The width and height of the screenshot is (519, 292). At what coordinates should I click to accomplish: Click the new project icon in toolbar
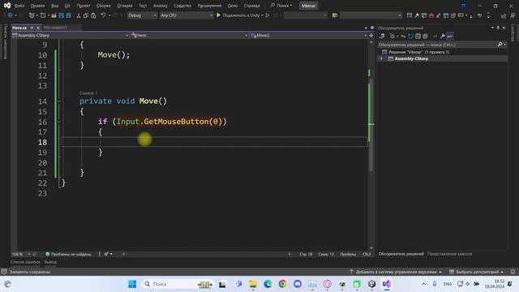pyautogui.click(x=32, y=15)
